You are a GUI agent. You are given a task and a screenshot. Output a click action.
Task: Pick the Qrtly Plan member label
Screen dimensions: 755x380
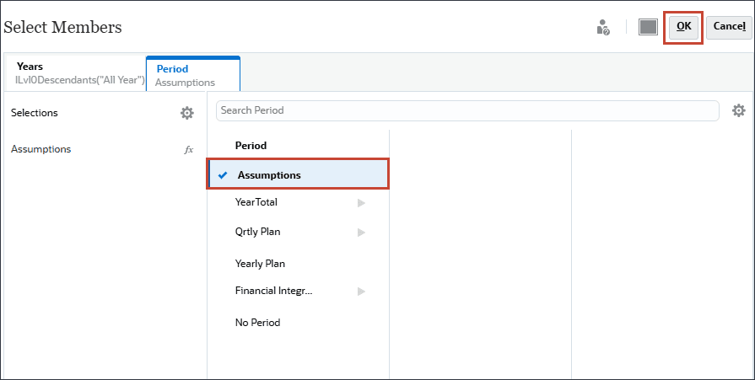coord(258,232)
